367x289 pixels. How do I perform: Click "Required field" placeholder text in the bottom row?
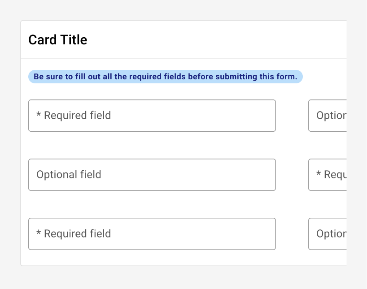78,234
